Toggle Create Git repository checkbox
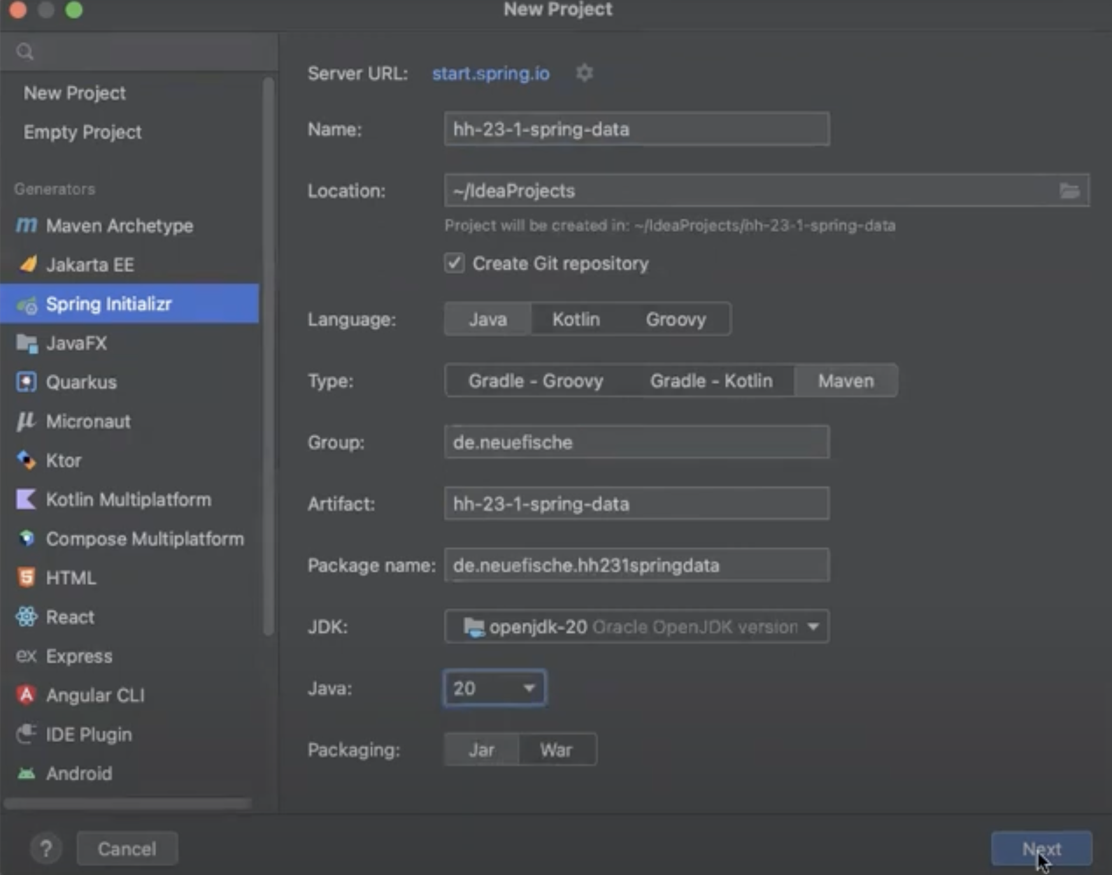The image size is (1112, 875). click(455, 263)
